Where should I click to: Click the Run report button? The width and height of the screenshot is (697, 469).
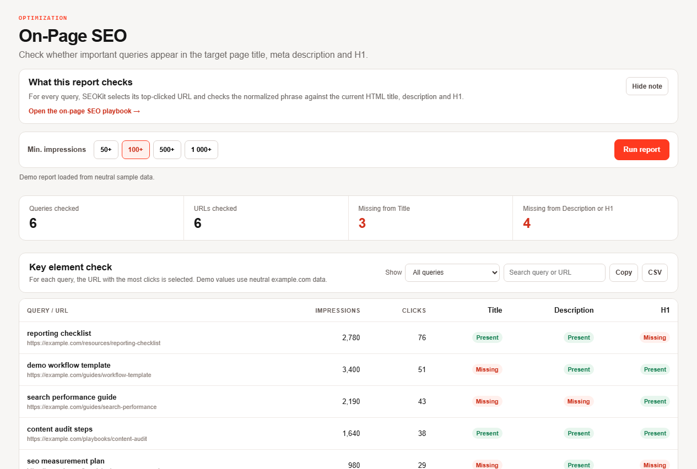(x=642, y=150)
